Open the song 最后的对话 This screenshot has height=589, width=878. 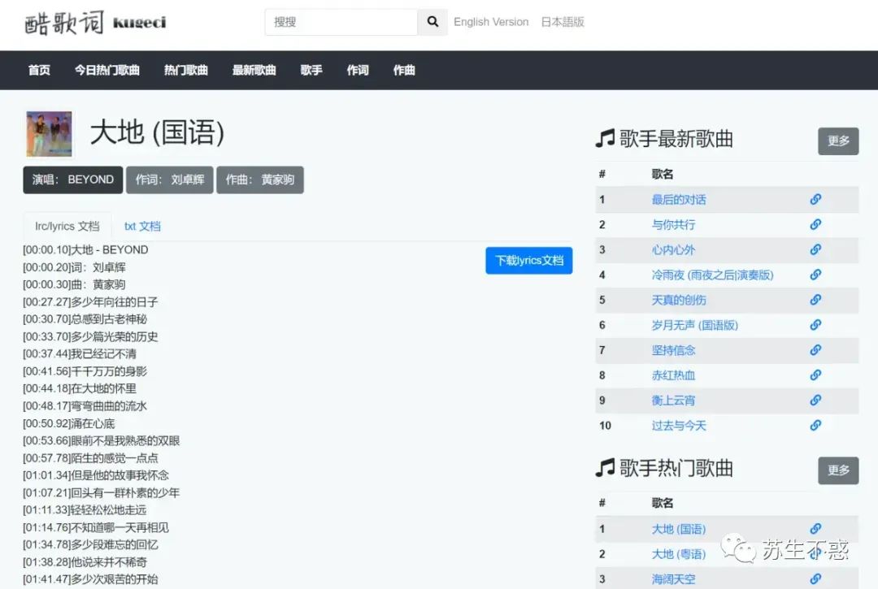coord(679,200)
